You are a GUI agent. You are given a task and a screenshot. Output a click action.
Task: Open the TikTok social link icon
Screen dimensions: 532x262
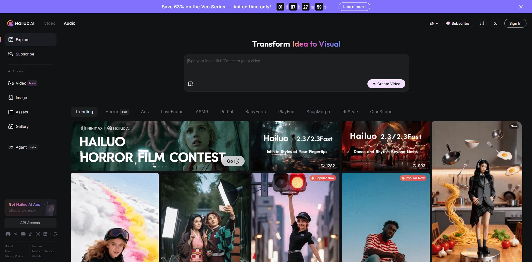[x=30, y=234]
